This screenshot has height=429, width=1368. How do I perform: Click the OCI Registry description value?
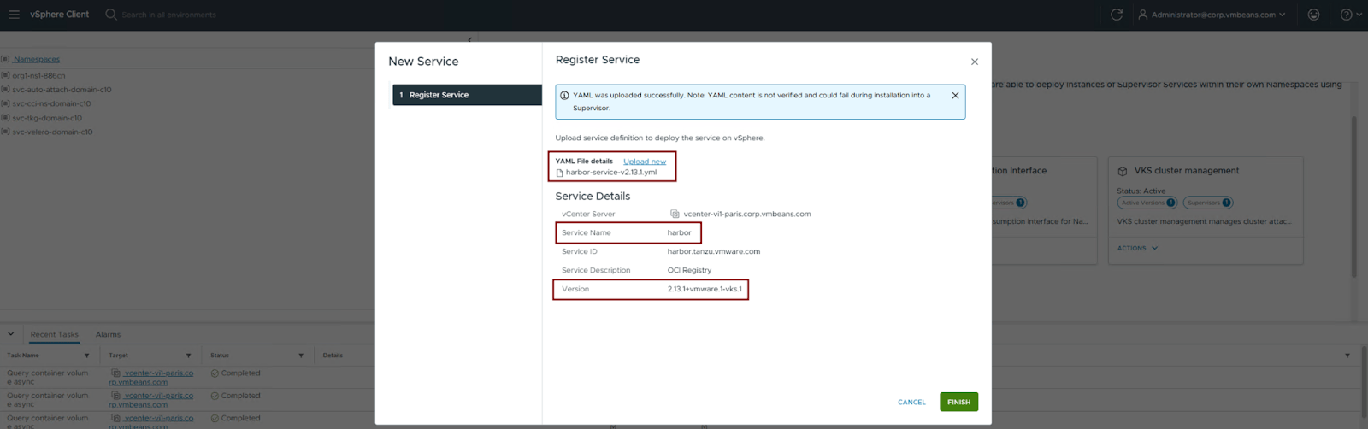pos(689,270)
